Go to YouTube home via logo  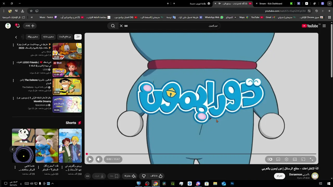[x=310, y=26]
